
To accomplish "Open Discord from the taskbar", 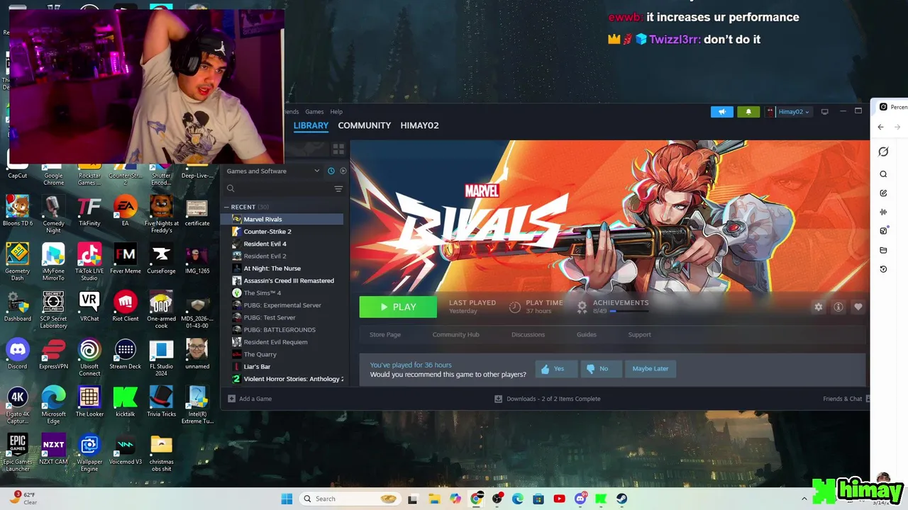I will tap(581, 499).
